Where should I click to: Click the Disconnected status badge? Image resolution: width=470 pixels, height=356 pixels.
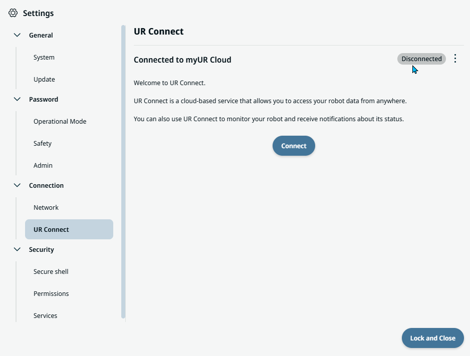421,59
